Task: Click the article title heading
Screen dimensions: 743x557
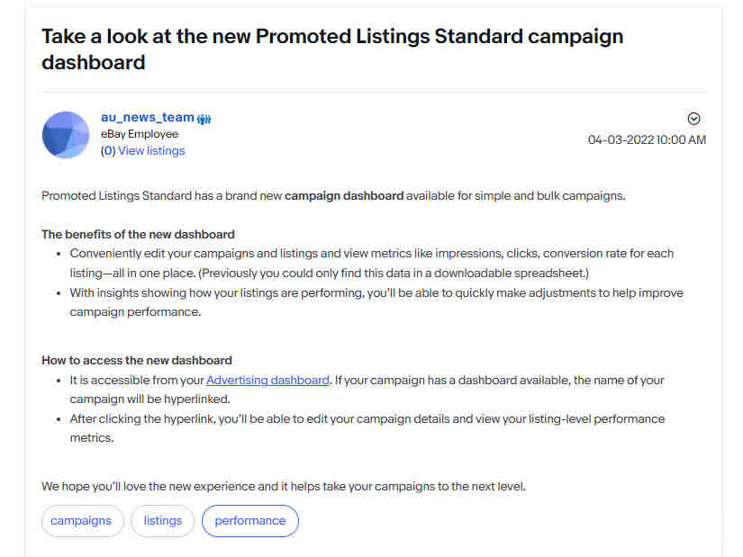Action: (x=332, y=49)
